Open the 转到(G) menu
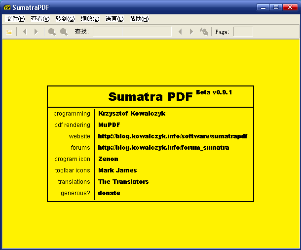 pyautogui.click(x=65, y=19)
